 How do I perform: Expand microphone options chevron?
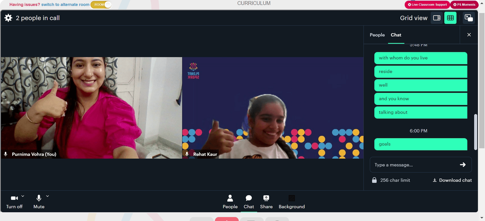pos(48,196)
